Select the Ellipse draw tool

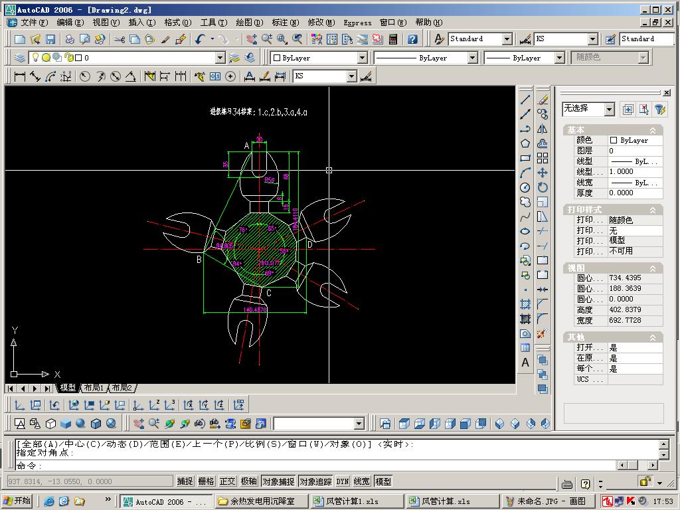(525, 231)
